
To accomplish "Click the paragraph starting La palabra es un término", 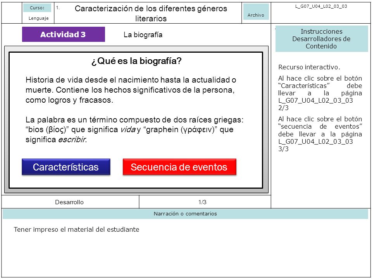I will pos(134,129).
